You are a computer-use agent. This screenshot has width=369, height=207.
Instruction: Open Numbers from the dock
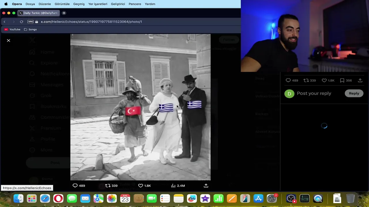[x=219, y=198]
